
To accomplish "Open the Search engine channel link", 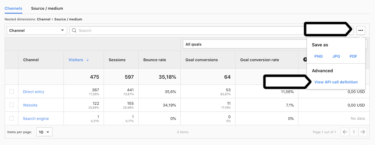I will coord(36,119).
